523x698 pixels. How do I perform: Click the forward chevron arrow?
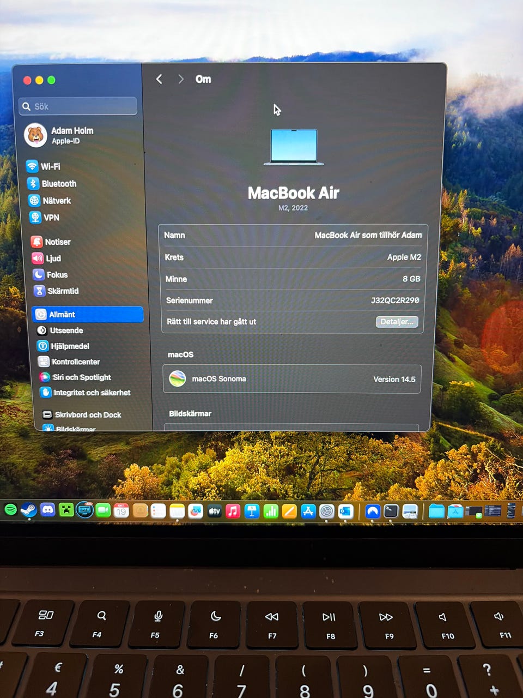coord(181,79)
